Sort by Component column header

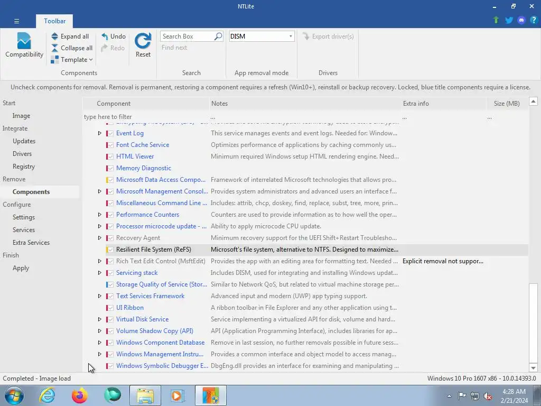[146, 104]
